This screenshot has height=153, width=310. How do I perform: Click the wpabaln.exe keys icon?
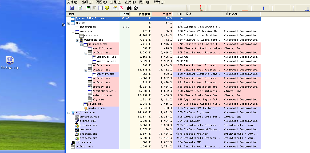click(86, 108)
